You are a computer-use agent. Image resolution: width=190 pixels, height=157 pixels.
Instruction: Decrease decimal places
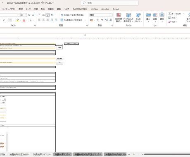click(111, 20)
